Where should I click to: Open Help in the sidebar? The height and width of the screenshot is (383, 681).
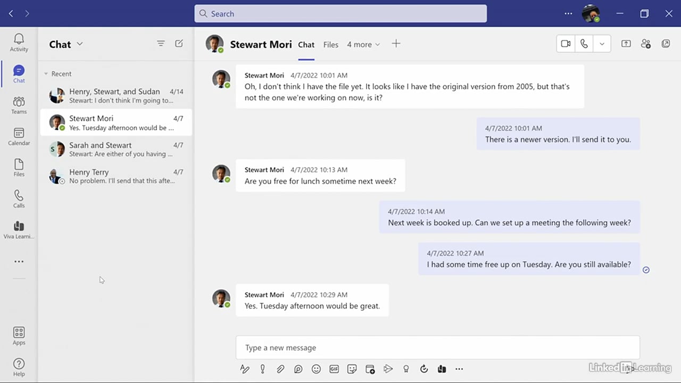[x=19, y=367]
